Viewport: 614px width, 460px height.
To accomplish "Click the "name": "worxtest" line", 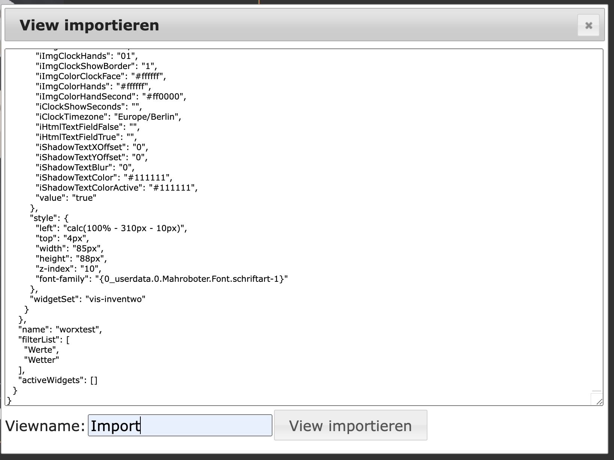I will (x=60, y=330).
